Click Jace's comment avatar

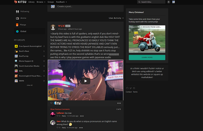[x=53, y=123]
